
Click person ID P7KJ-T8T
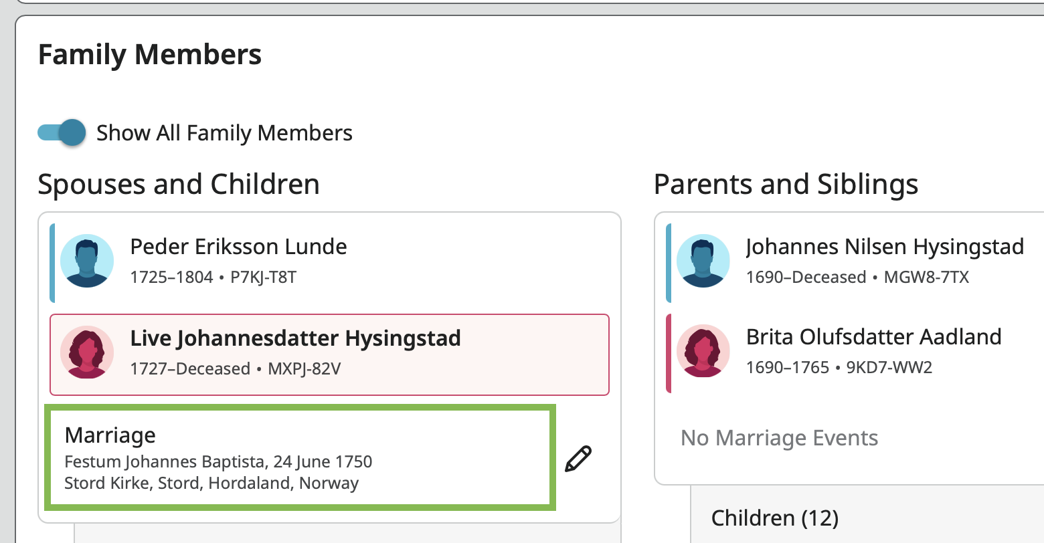263,278
